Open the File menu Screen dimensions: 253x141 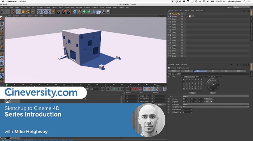pyautogui.click(x=2, y=7)
